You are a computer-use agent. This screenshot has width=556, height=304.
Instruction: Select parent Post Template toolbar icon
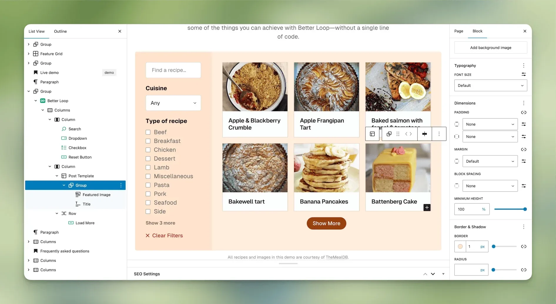tap(372, 134)
